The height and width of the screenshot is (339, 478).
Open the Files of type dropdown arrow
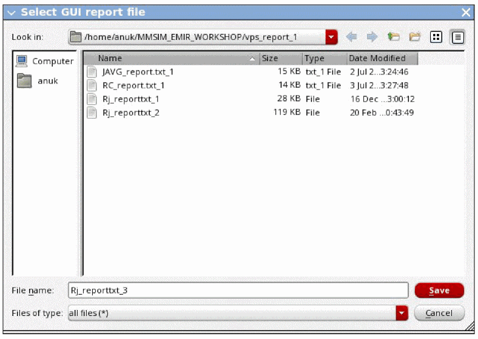click(x=402, y=313)
